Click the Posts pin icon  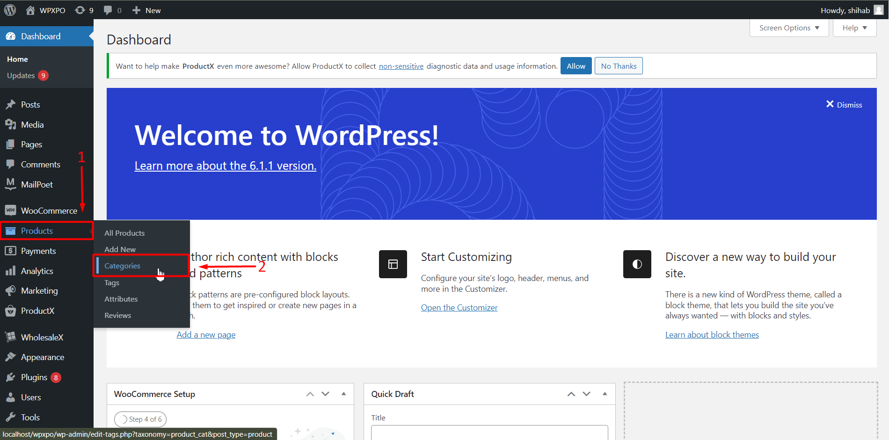[x=10, y=105]
